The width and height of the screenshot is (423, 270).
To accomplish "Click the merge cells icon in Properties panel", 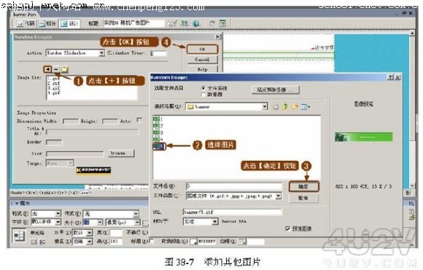I will [33, 242].
